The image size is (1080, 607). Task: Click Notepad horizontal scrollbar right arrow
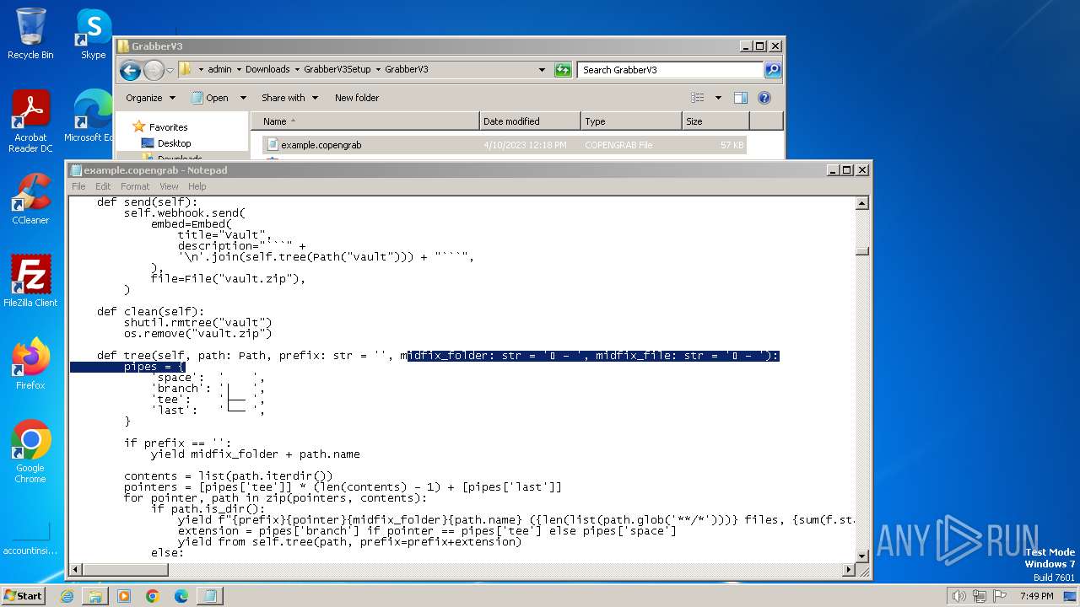(849, 571)
